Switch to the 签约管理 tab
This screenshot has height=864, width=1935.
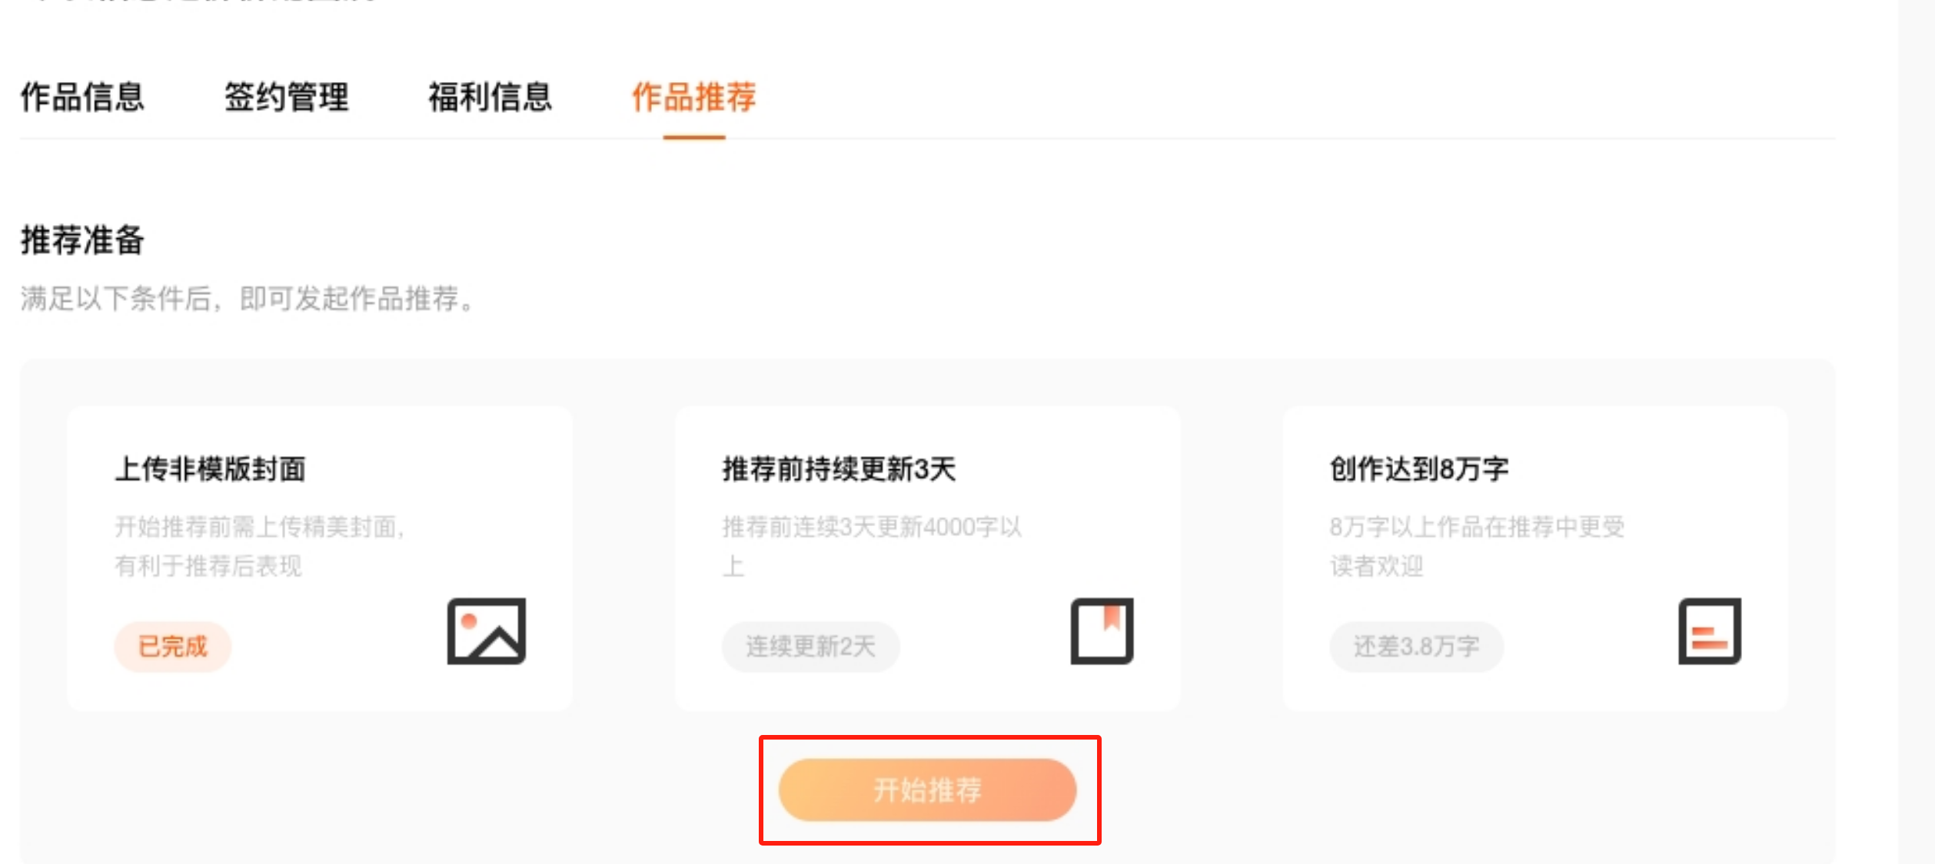[x=286, y=98]
